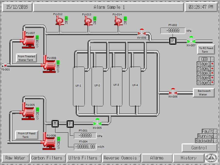This screenshot has width=220, height=165.
Task: Click the PT-002 pressure value field
Action: click(173, 31)
